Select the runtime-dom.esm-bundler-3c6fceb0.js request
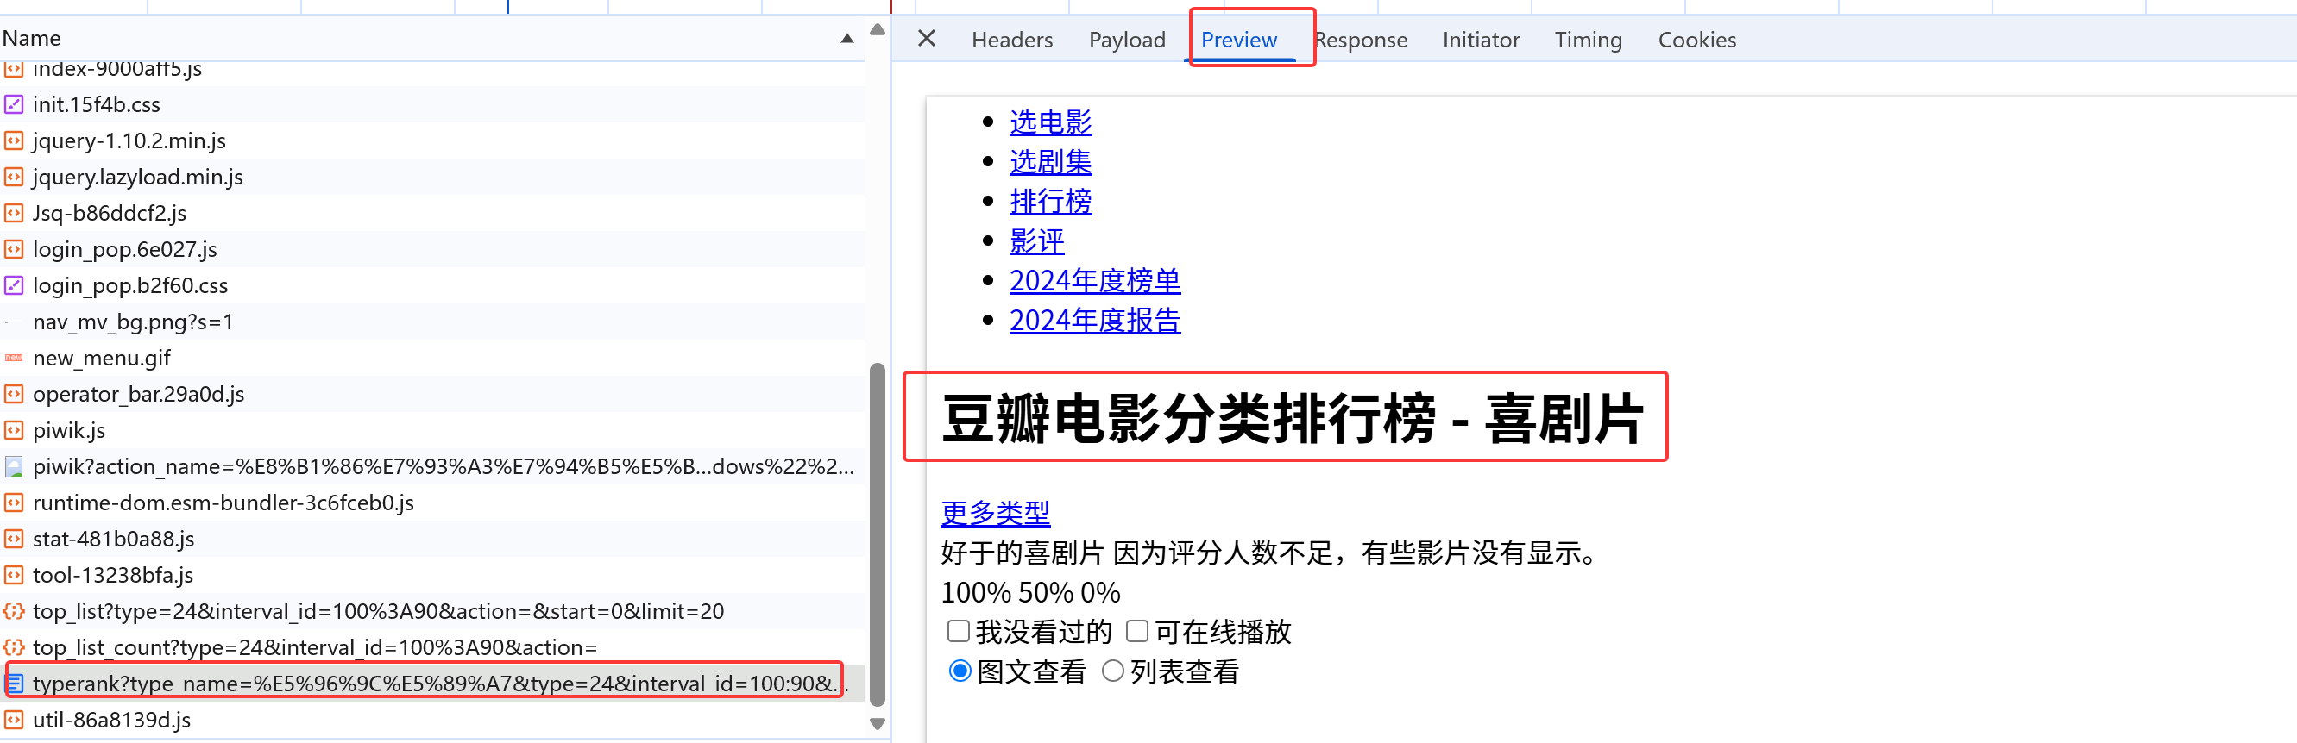 432,503
